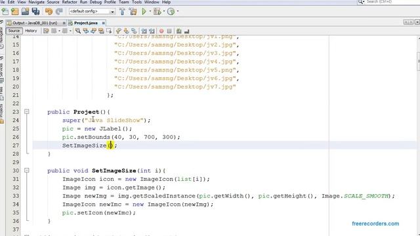
Task: Collapse the SetImageSize method fold
Action: pos(26,170)
